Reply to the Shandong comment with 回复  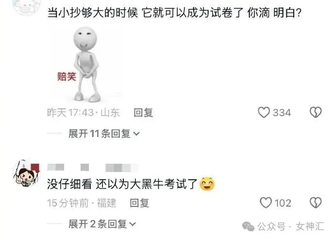pyautogui.click(x=143, y=113)
